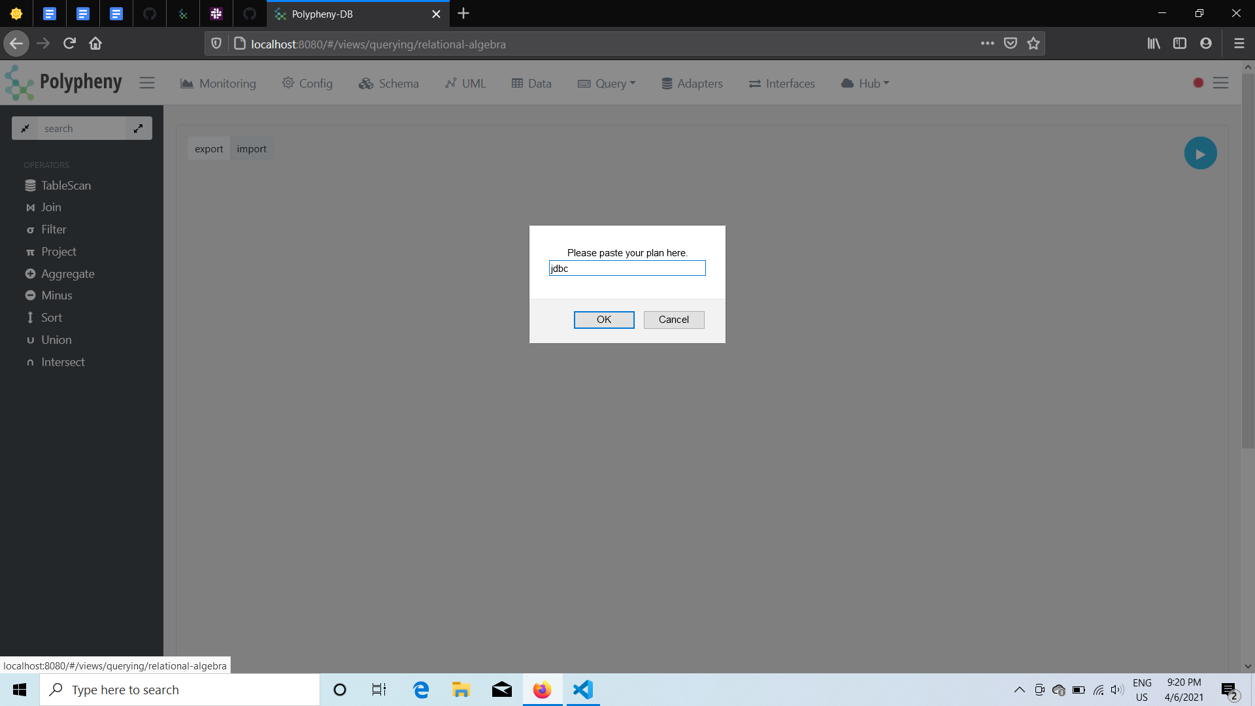Expand the operator search panel

click(138, 128)
